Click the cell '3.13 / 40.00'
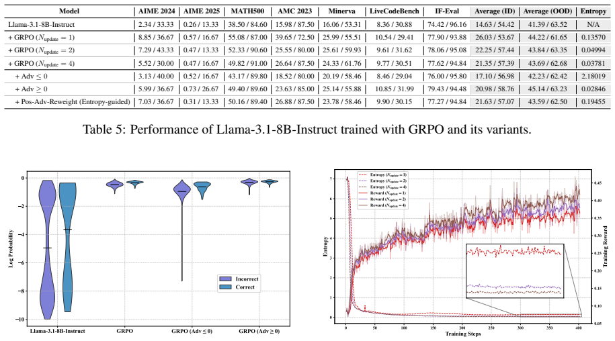615x341 pixels. coord(156,76)
